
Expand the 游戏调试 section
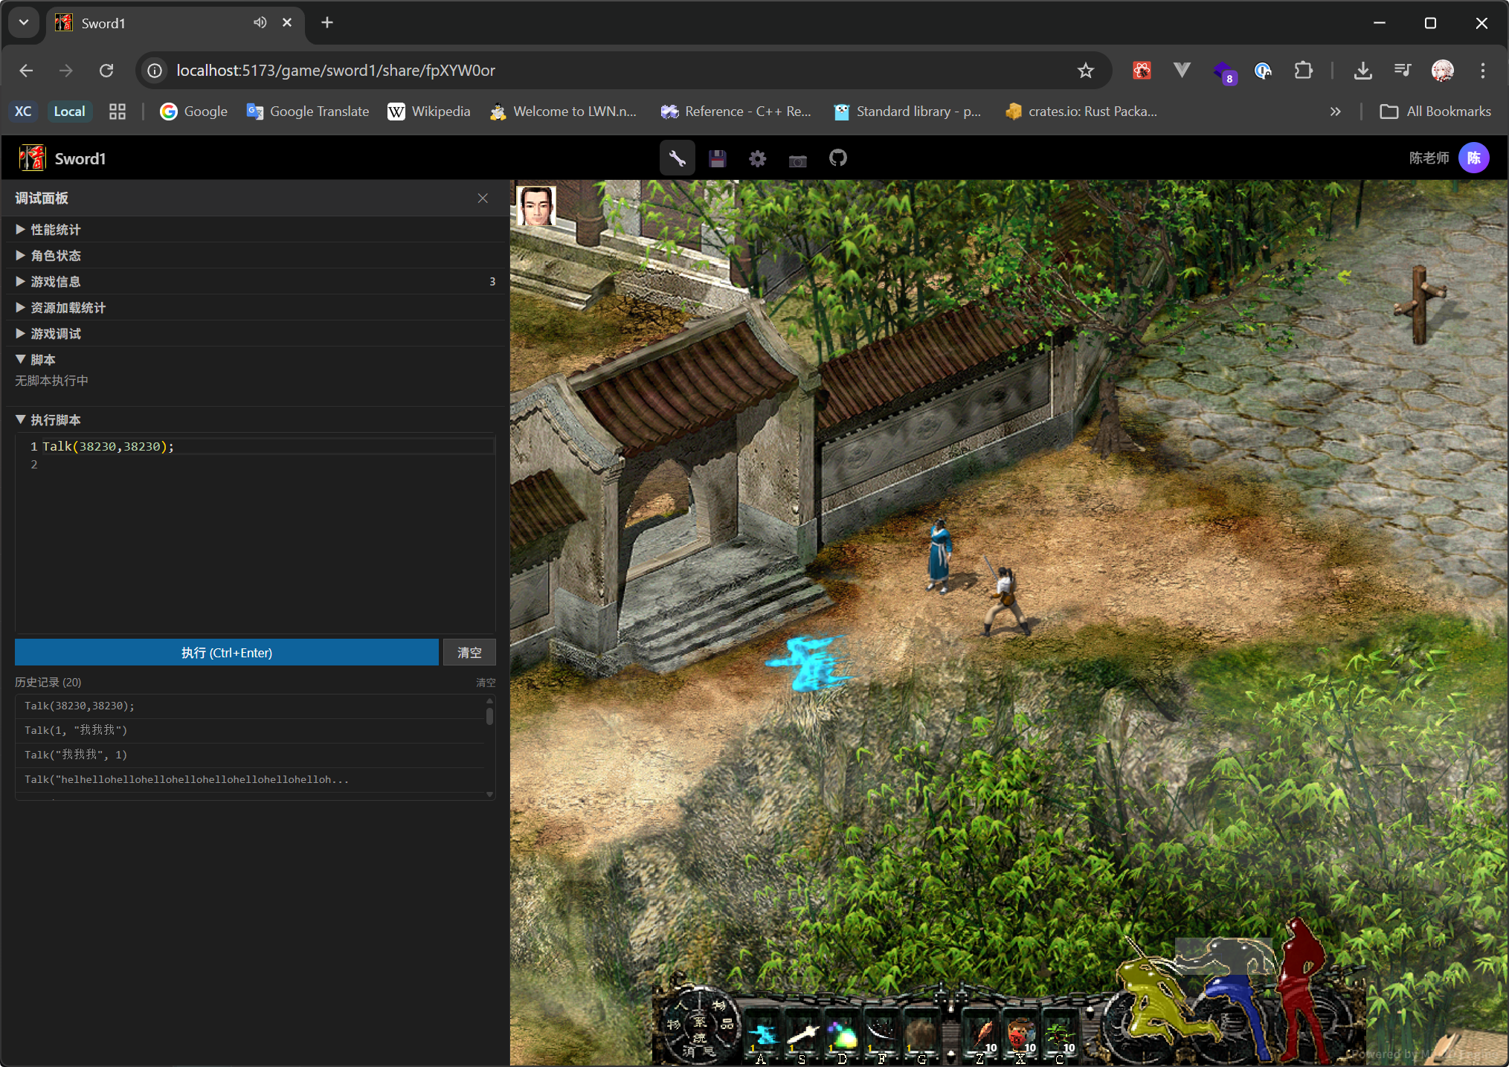point(255,334)
